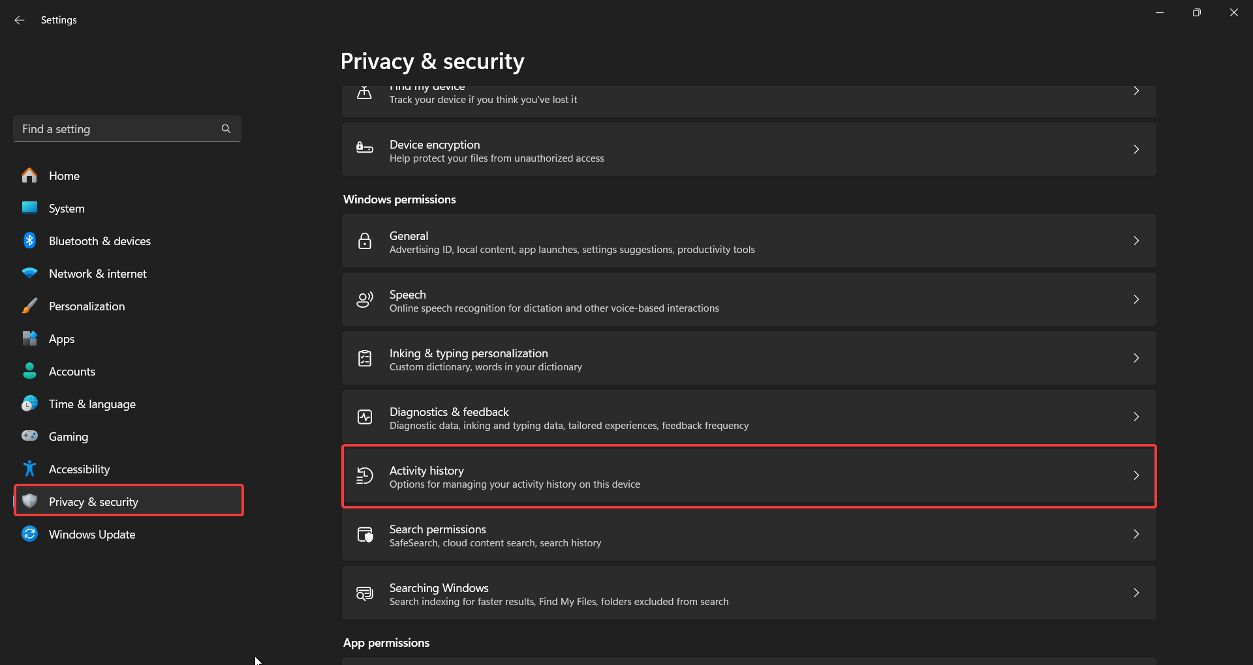The height and width of the screenshot is (665, 1253).
Task: Click the Searching Windows icon
Action: tap(365, 593)
